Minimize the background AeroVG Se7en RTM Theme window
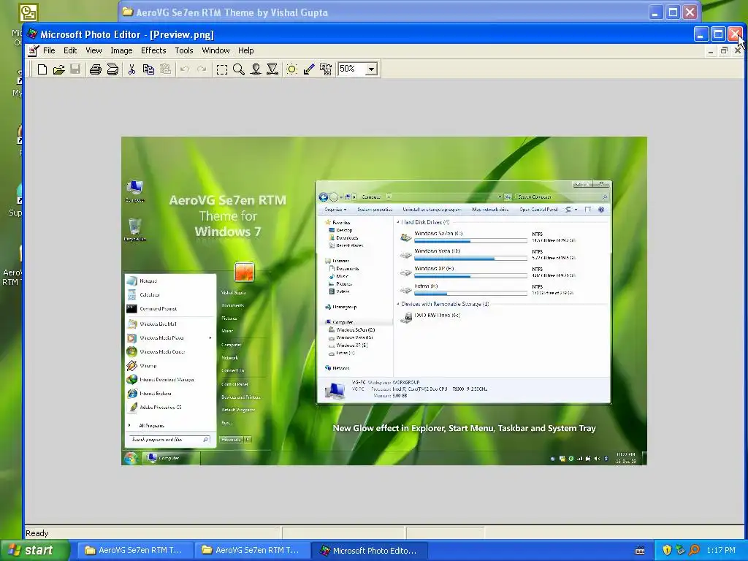Image resolution: width=748 pixels, height=561 pixels. [x=656, y=12]
